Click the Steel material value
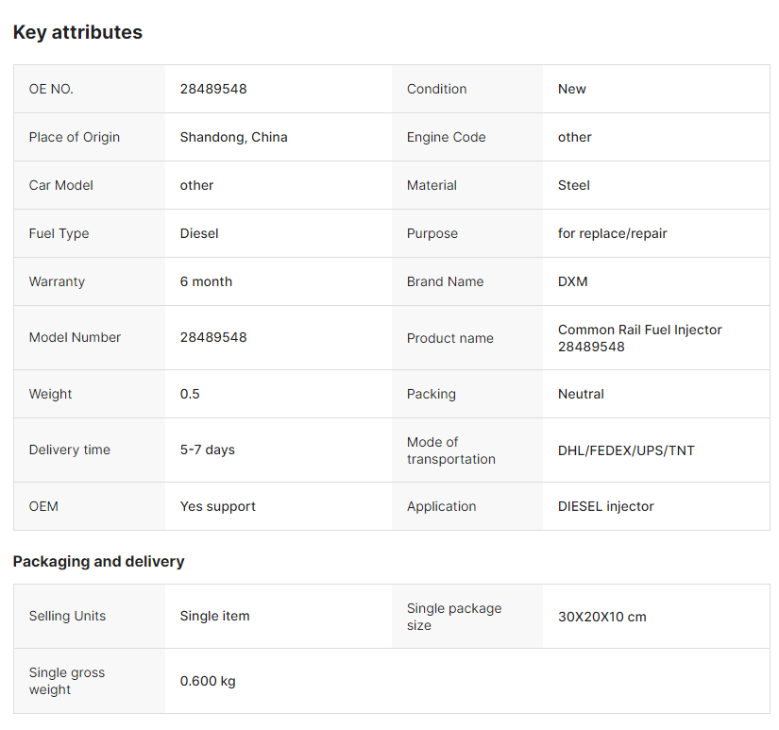The image size is (779, 730). 574,185
